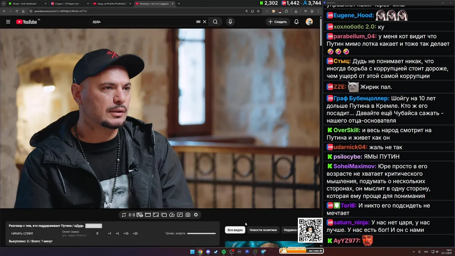The image size is (455, 256).
Task: Open the video toolbar settings gear
Action: pos(196,215)
